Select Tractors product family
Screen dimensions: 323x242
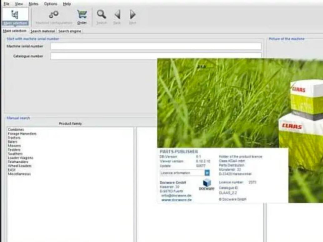click(14, 138)
